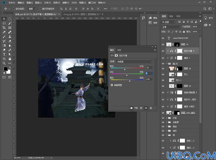Switch to the 调整 tab in Properties panel
216x160 pixels.
[119, 50]
